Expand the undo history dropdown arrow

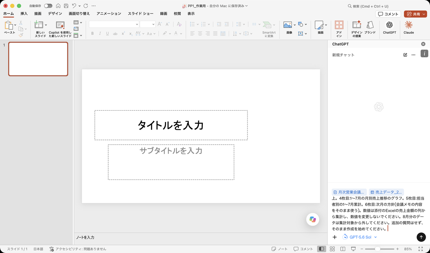80,6
